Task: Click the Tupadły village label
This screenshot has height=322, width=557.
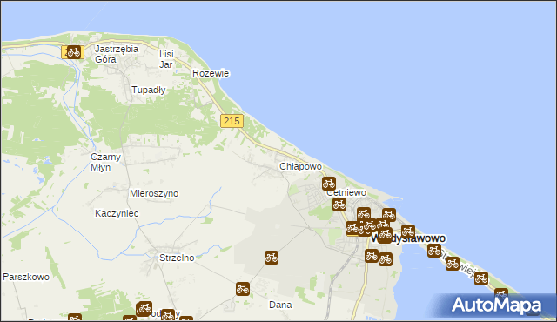Action: pos(149,91)
